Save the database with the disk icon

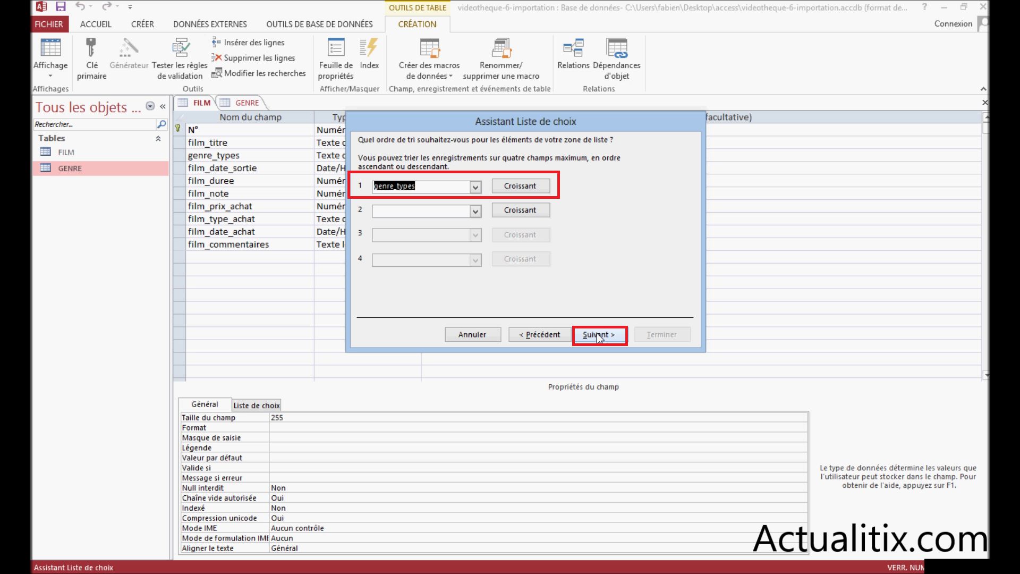pos(61,7)
